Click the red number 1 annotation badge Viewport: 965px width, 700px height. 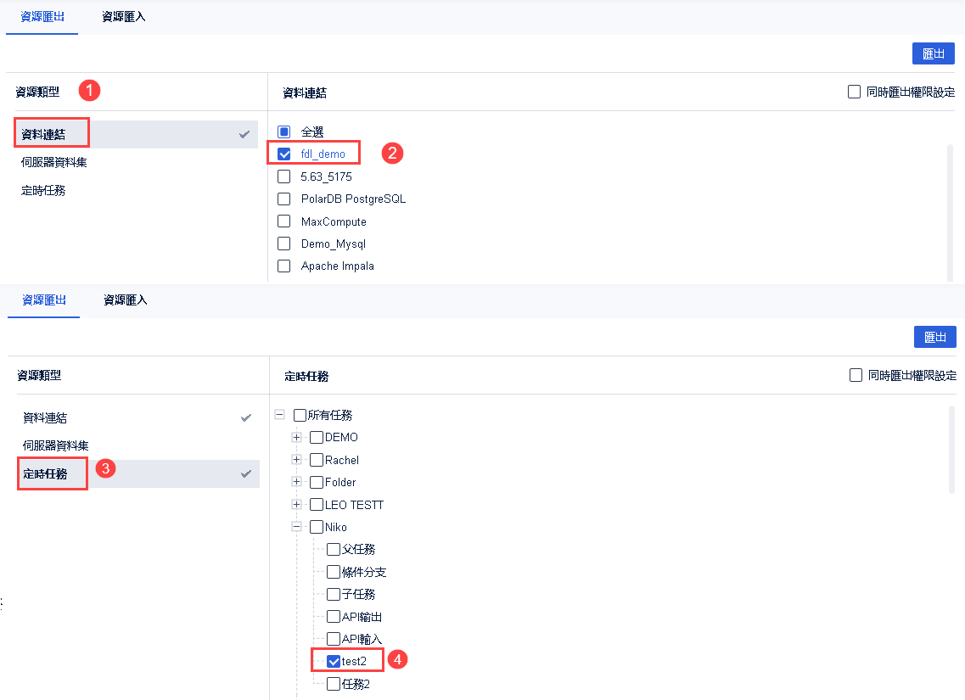click(90, 90)
